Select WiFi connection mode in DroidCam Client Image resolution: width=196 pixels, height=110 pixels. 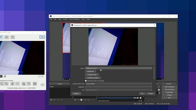pyautogui.click(x=1, y=37)
